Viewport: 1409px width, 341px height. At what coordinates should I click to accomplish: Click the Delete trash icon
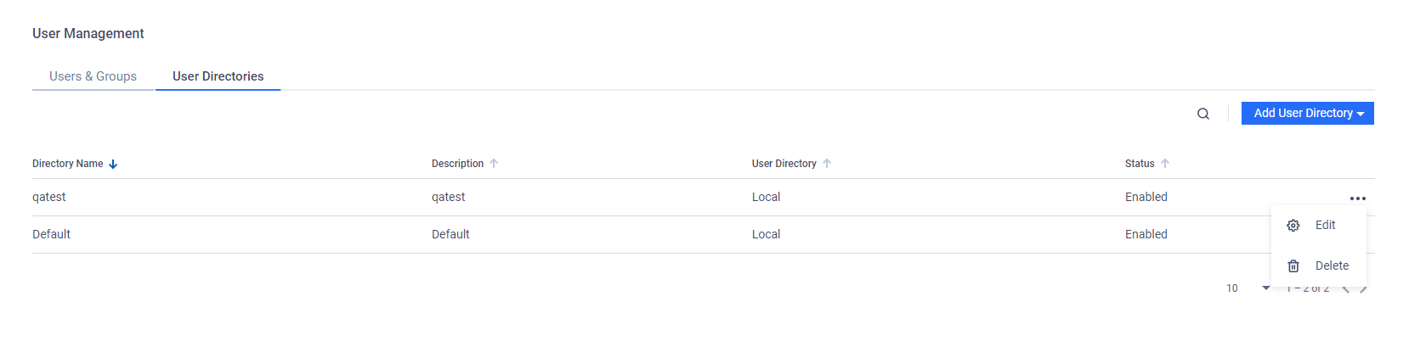[x=1293, y=266]
